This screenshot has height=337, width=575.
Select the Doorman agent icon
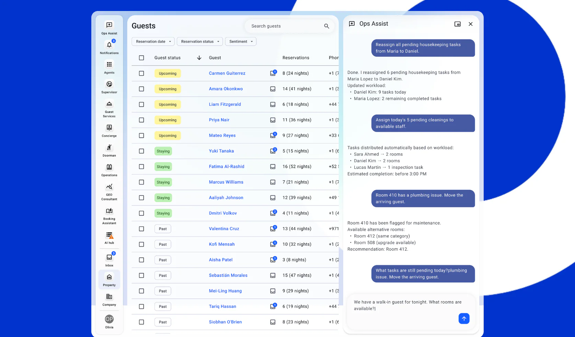[x=109, y=147]
